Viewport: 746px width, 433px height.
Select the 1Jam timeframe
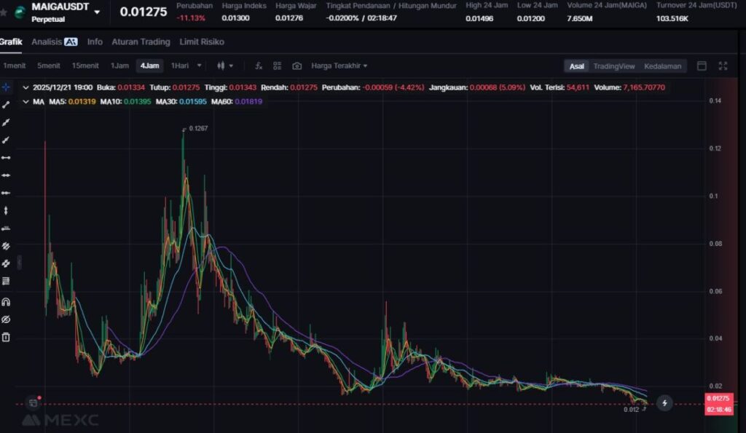pos(119,65)
